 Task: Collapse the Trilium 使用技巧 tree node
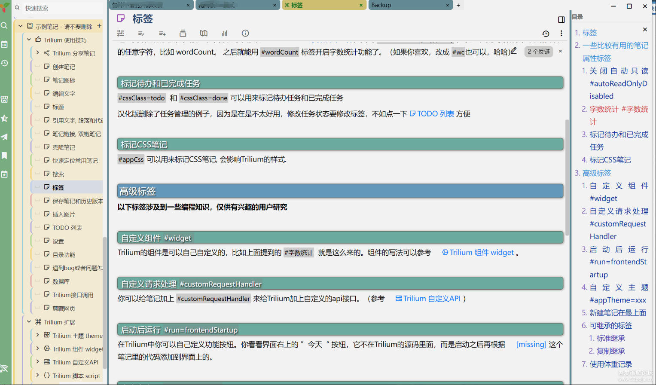point(29,40)
